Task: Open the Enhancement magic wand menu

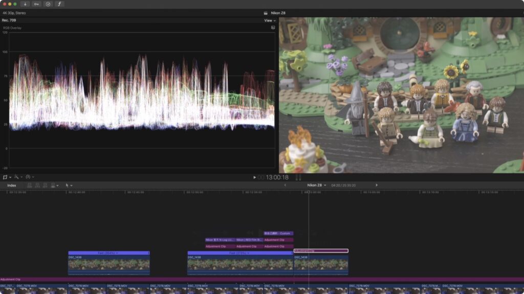Action: 18,177
